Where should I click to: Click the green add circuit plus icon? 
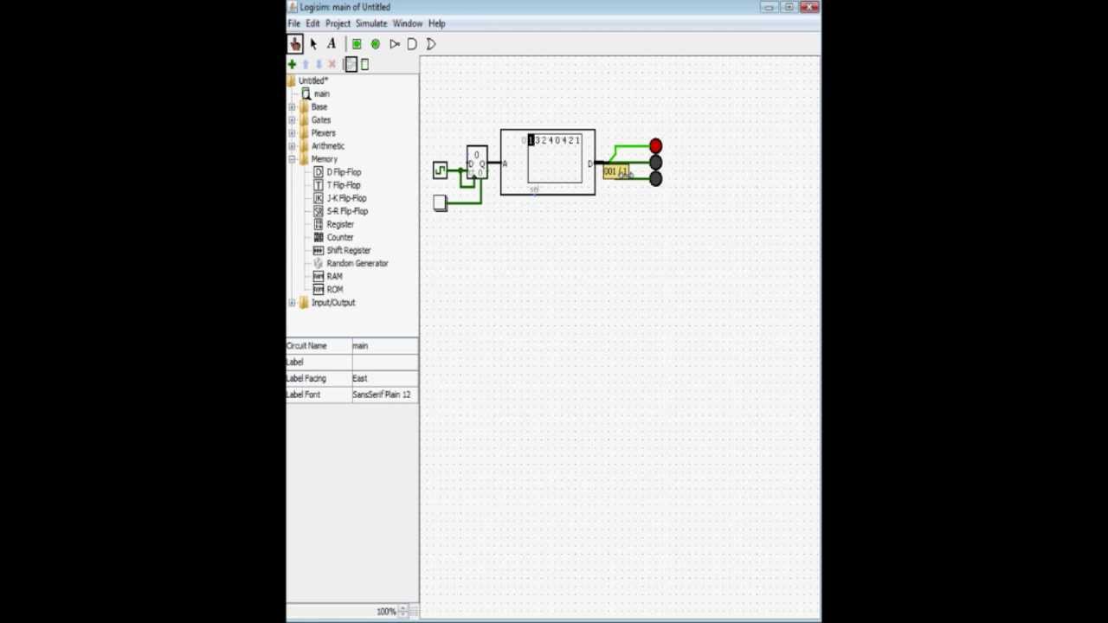292,65
